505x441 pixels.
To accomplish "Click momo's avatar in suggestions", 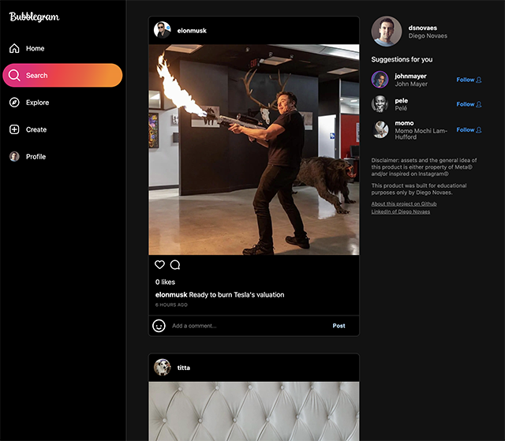I will pos(380,129).
